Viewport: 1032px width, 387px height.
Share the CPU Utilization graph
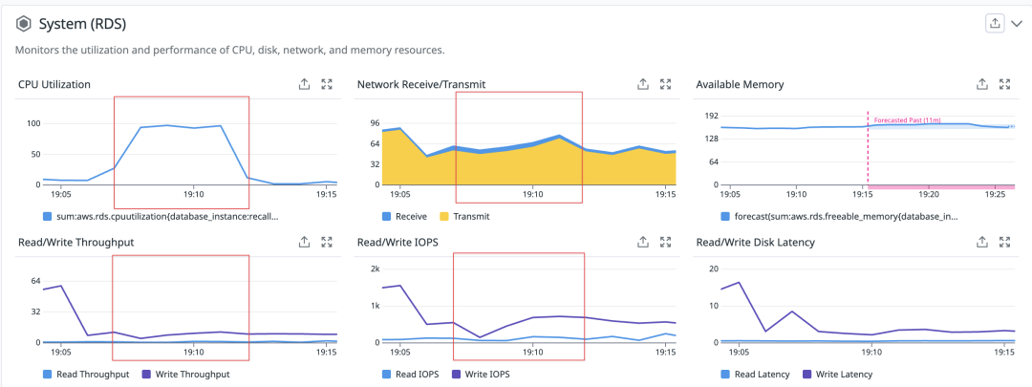tap(304, 84)
